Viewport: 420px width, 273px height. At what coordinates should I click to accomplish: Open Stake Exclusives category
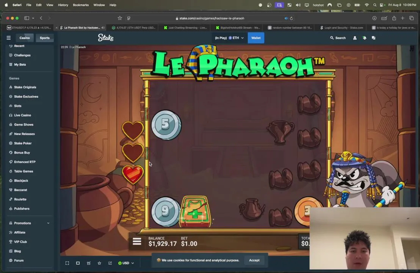pos(26,96)
